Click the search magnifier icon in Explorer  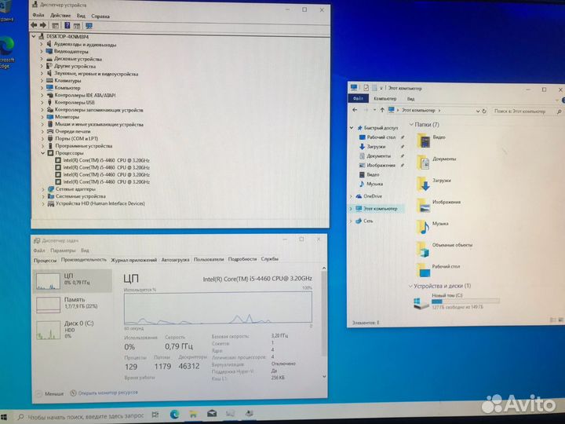pyautogui.click(x=559, y=111)
